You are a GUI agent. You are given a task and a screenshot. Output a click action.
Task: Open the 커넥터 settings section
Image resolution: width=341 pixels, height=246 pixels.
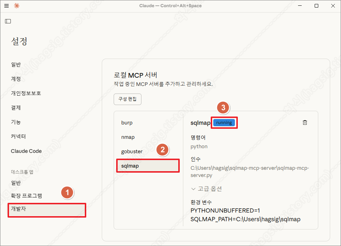[18, 137]
